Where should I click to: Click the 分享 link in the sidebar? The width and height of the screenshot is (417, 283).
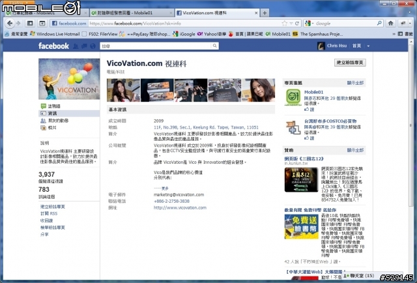44,235
